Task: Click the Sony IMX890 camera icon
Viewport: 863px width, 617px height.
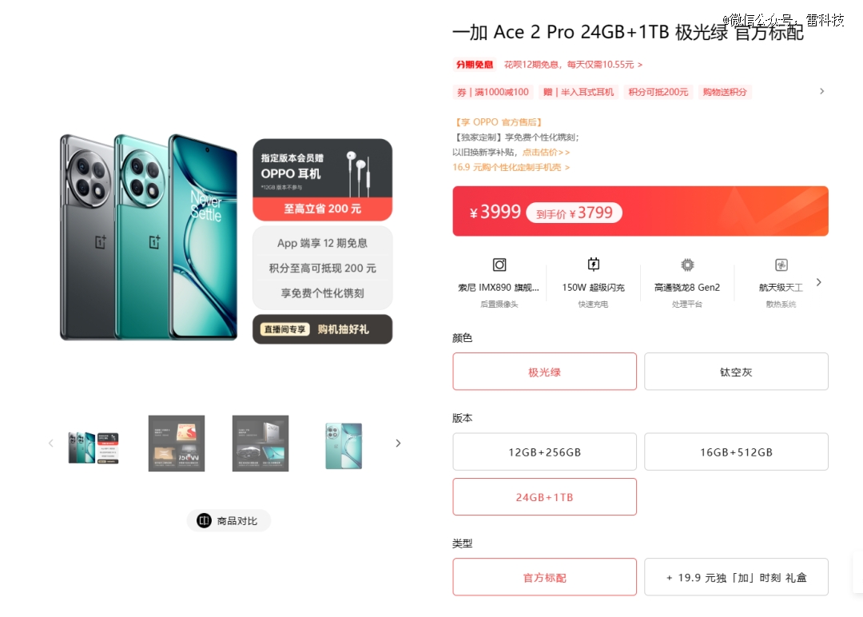Action: click(x=499, y=265)
